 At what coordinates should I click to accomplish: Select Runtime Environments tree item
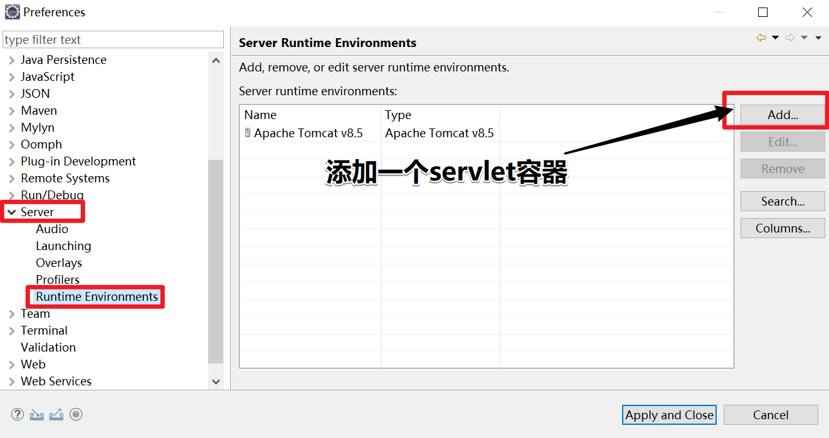coord(97,296)
